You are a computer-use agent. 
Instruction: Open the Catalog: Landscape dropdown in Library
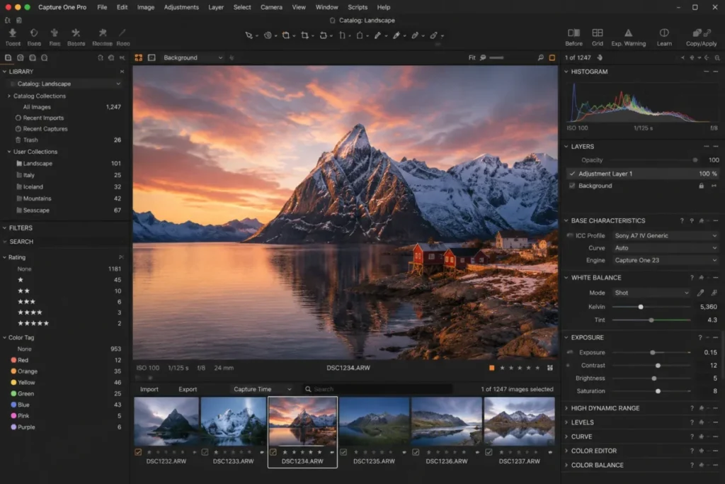tap(66, 84)
